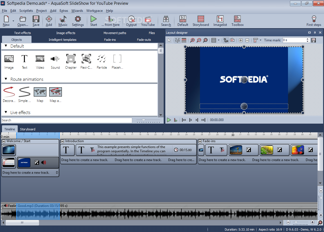This screenshot has width=324, height=232.
Task: Toggle the curved movement path mode
Action: 226,40
